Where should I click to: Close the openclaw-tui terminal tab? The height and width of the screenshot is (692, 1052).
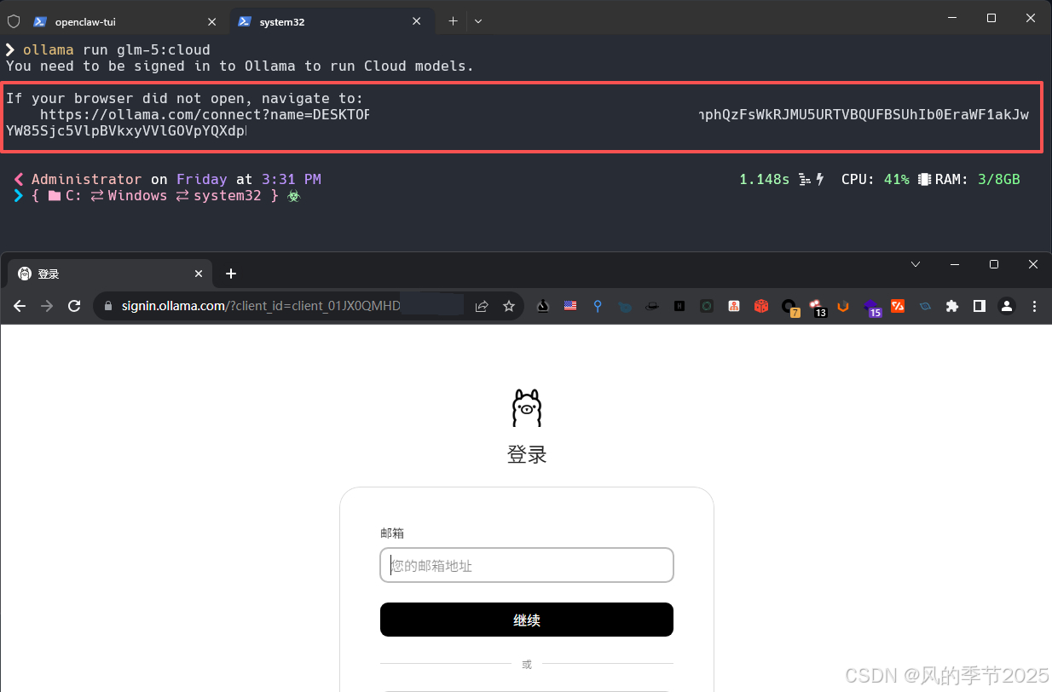click(x=211, y=21)
